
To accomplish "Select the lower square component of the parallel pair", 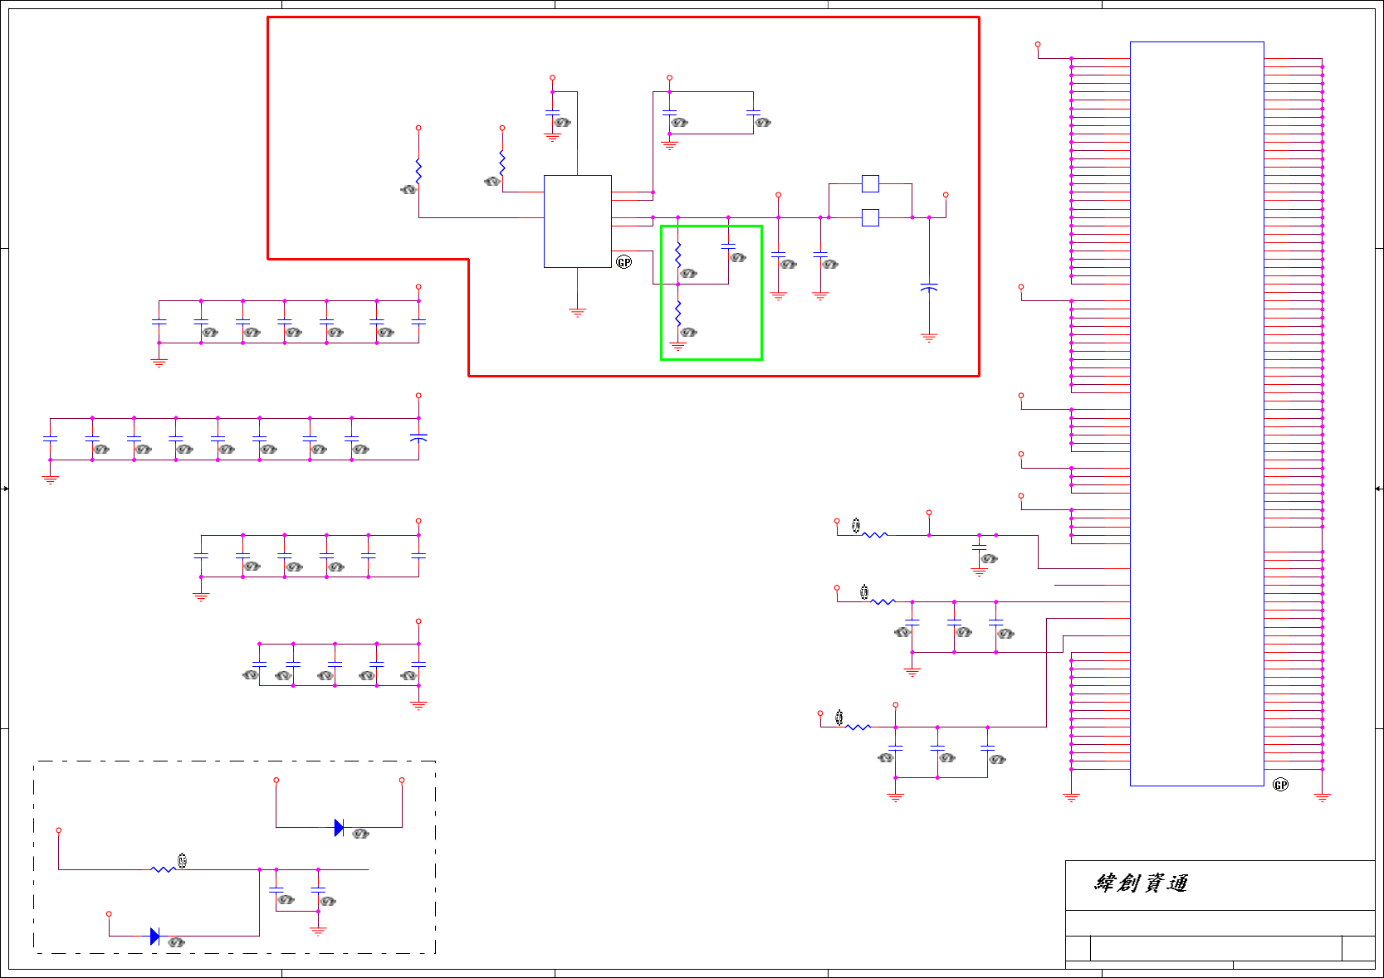I will pyautogui.click(x=870, y=217).
